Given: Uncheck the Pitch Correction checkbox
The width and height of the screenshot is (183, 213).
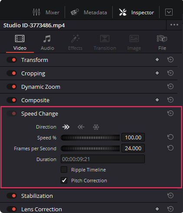Looking at the screenshot, I should point(64,181).
